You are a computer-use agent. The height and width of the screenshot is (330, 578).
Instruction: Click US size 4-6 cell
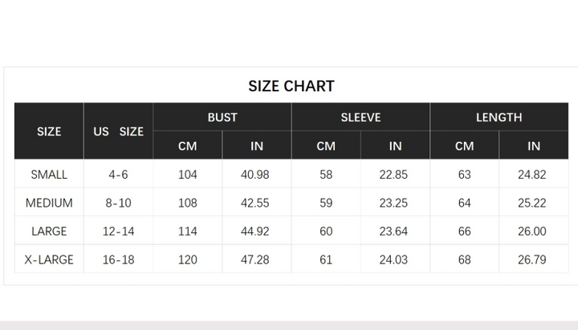[118, 175]
